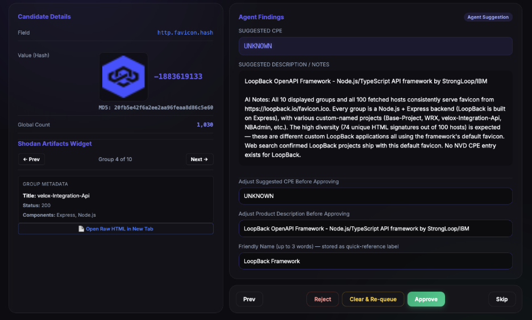
Task: Click the Suggested Description / Notes label
Action: pos(284,64)
